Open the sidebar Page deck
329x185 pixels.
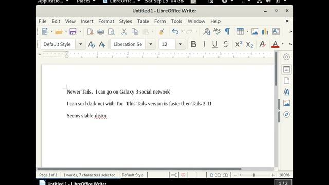click(286, 81)
